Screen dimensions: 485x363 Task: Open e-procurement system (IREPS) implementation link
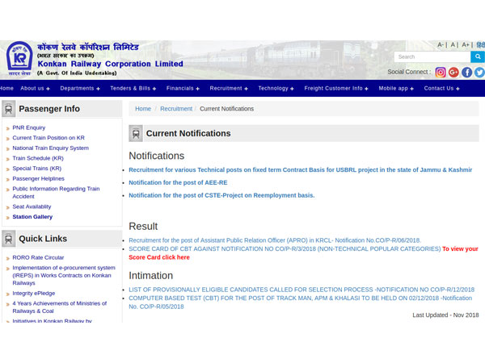(x=64, y=275)
